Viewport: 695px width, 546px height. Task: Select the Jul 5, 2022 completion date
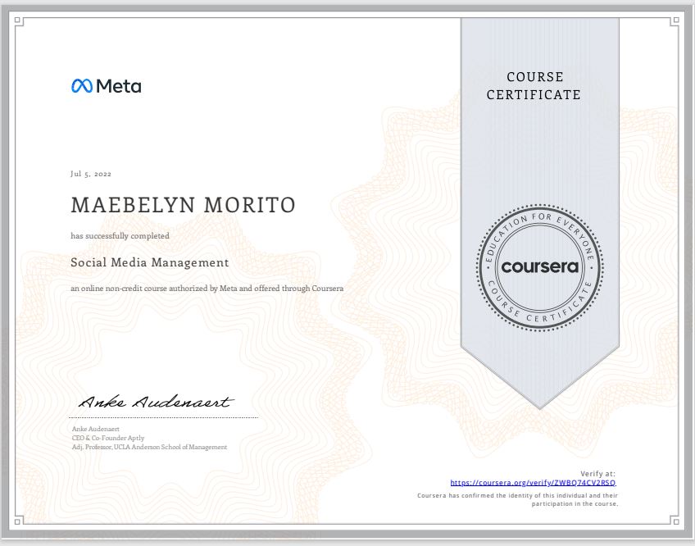[x=91, y=174]
